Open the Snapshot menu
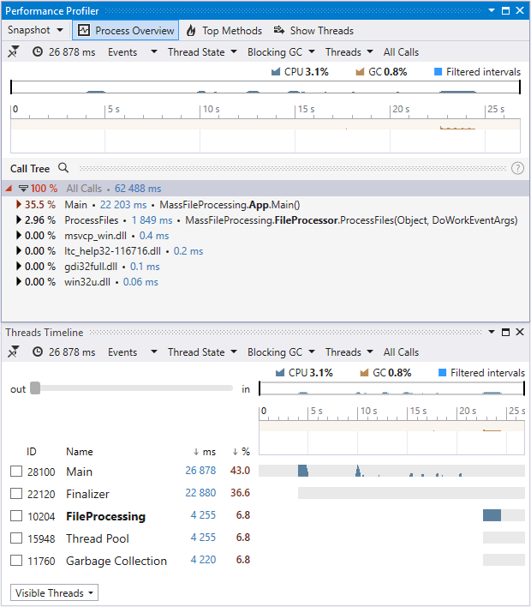The height and width of the screenshot is (607, 531). pyautogui.click(x=35, y=30)
